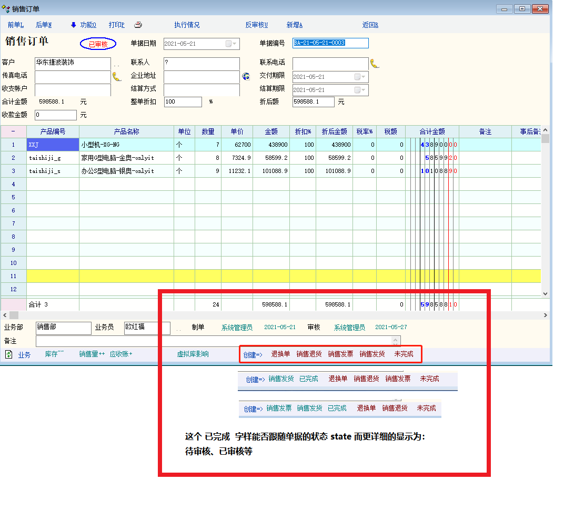Open the 结算期限 date dropdown
Image resolution: width=564 pixels, height=521 pixels.
pos(363,90)
